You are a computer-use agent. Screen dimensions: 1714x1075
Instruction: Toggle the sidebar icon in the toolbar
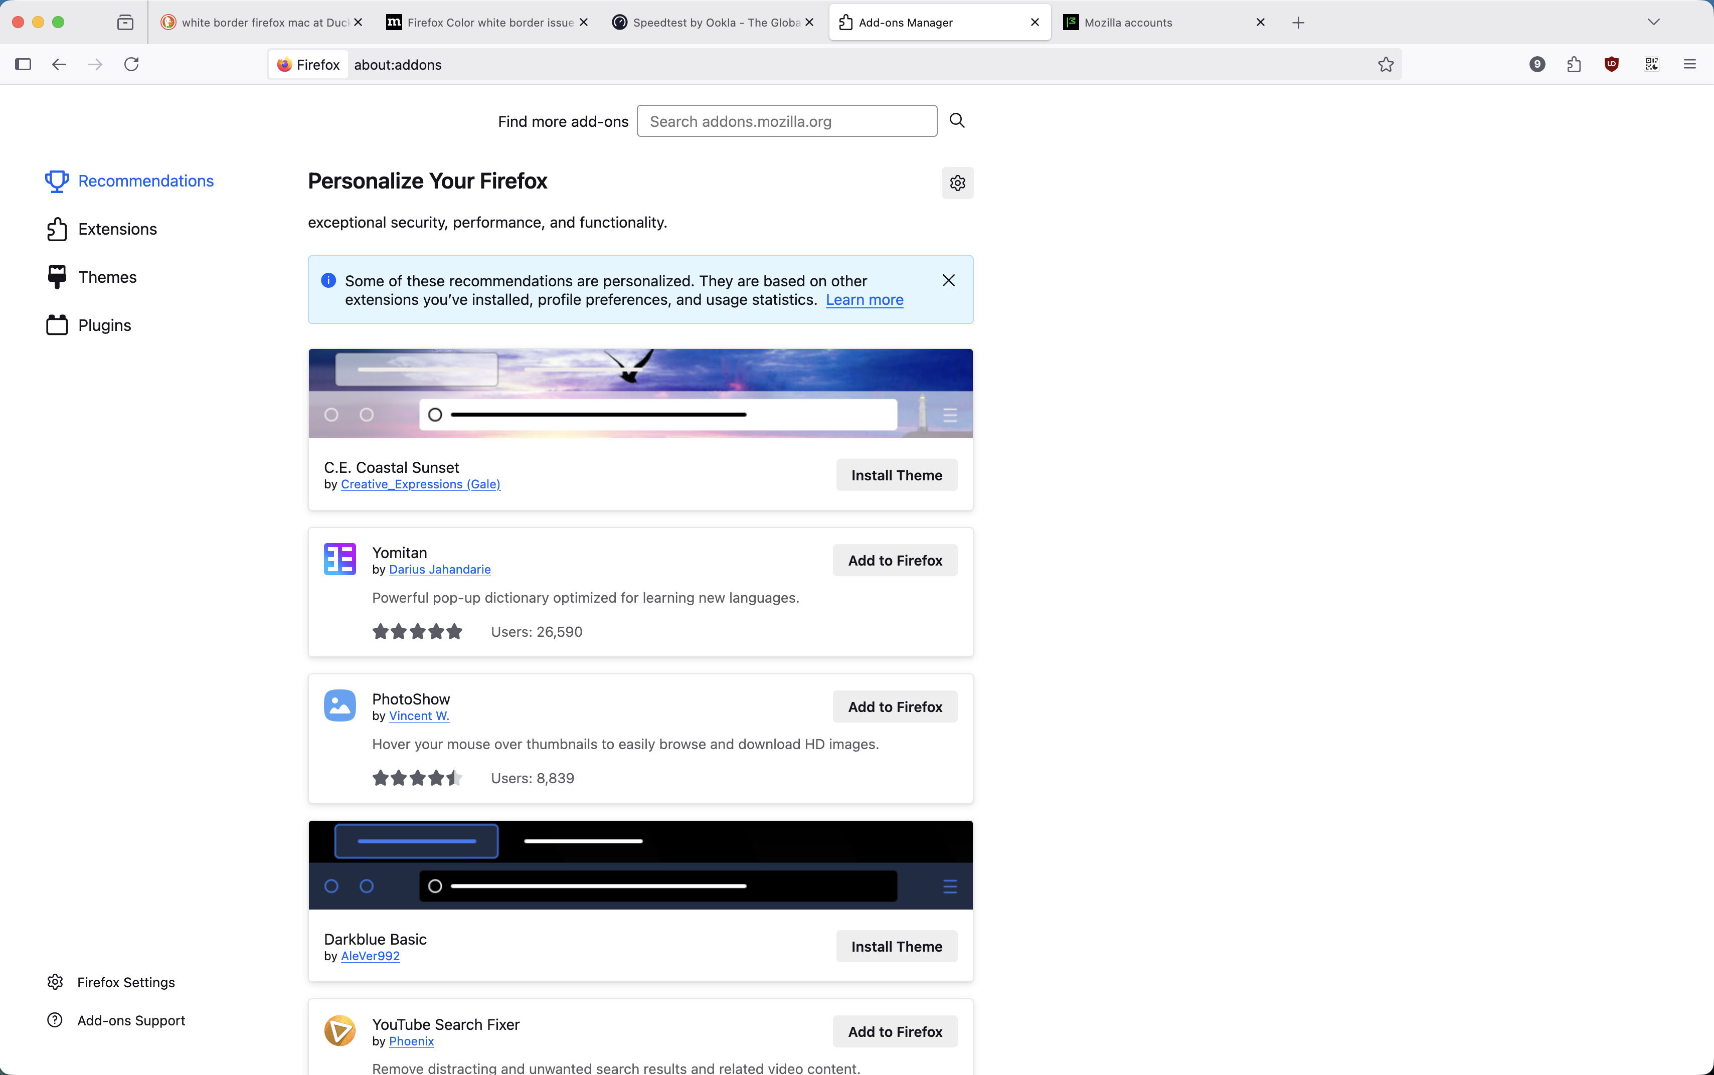(x=23, y=65)
